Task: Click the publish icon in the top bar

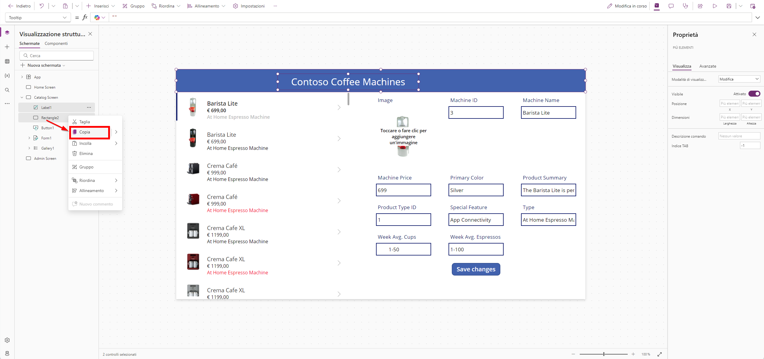Action: coord(753,6)
